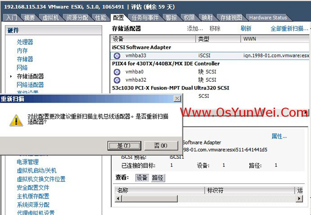Open the 性能 tab
This screenshot has height=215, width=311.
click(x=101, y=18)
